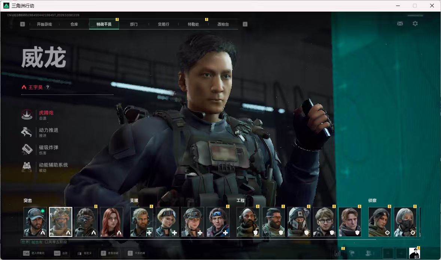Select blonde woman support operator with goggles
The height and width of the screenshot is (260, 441).
[167, 222]
